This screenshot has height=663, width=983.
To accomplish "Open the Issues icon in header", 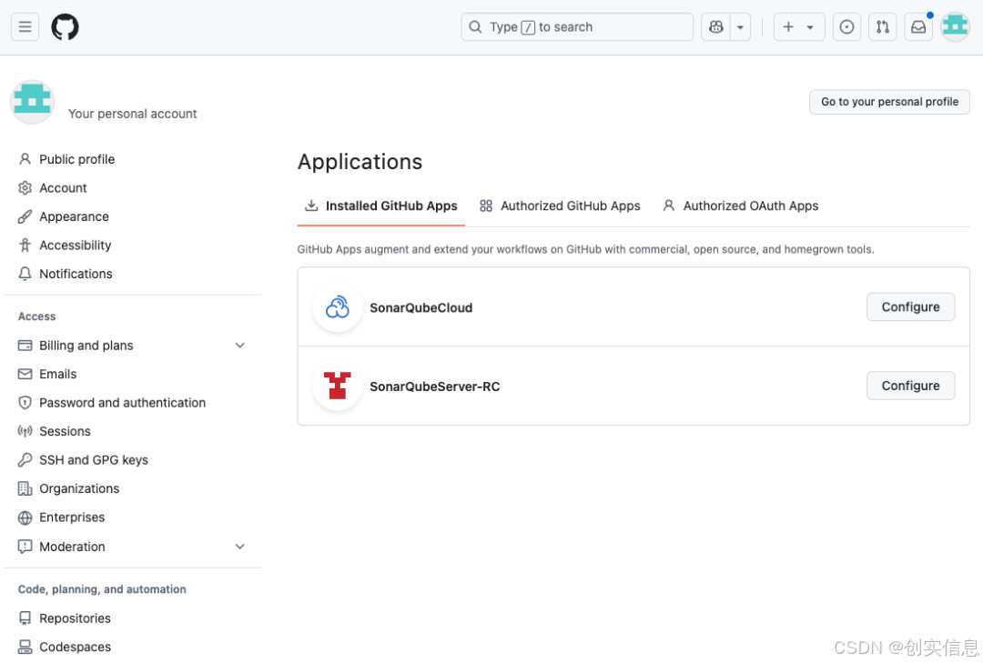I will 846,27.
